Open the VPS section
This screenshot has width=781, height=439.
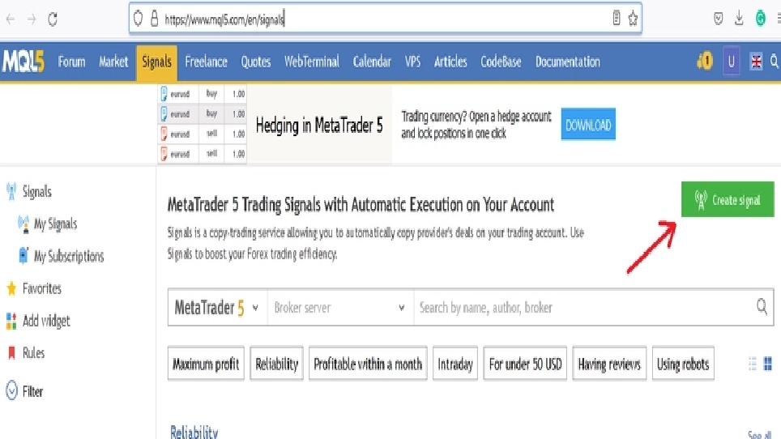coord(412,62)
